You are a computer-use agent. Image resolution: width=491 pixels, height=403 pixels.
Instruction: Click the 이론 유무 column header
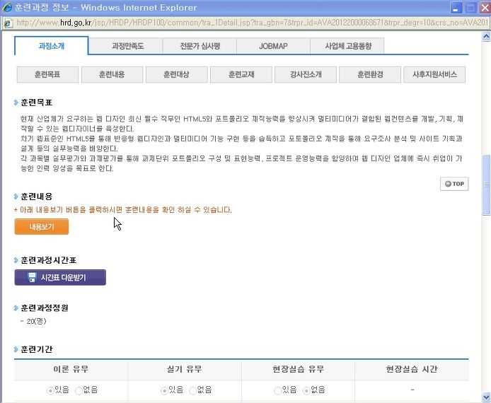coord(71,369)
